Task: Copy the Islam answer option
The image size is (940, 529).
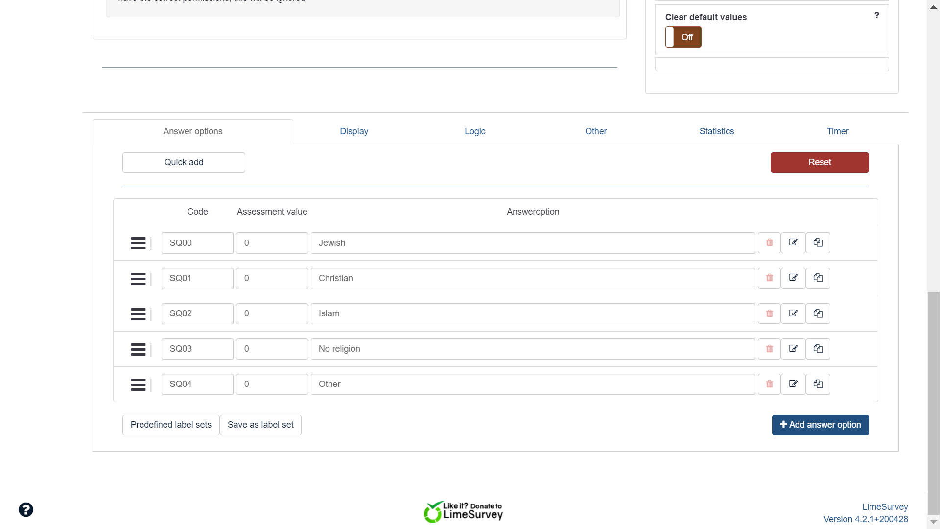Action: pyautogui.click(x=818, y=313)
